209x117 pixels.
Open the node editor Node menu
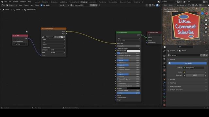click(37, 5)
